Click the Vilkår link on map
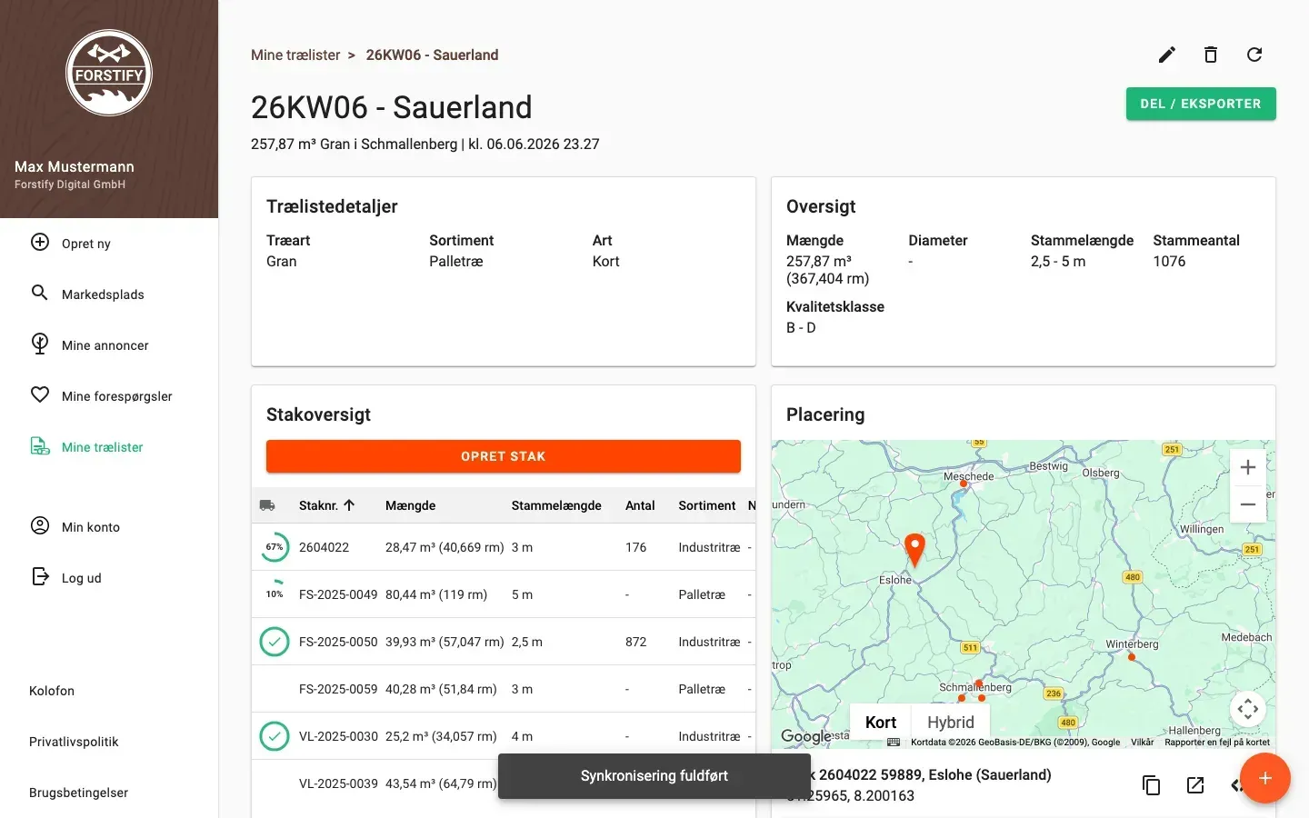This screenshot has height=818, width=1309. point(1143,742)
